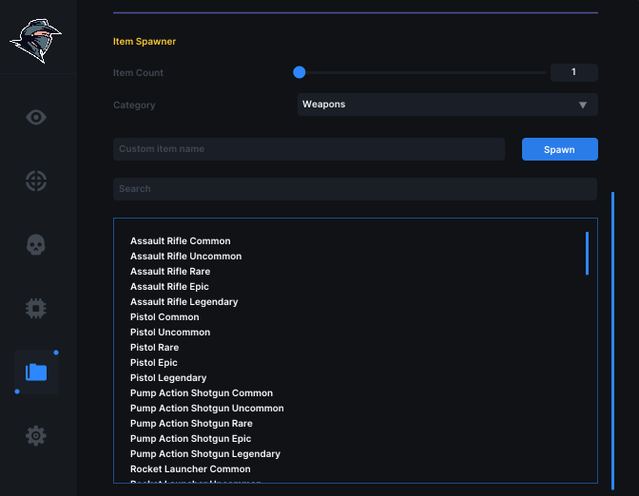Viewport: 639px width, 496px height.
Task: Click the Spawn button
Action: 559,149
